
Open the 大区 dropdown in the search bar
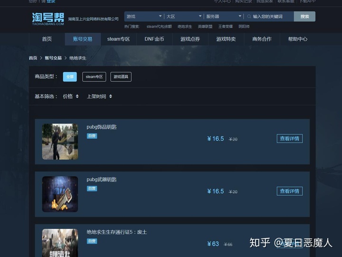pyautogui.click(x=184, y=17)
